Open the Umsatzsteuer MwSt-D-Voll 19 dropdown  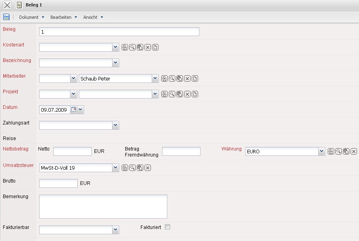pyautogui.click(x=116, y=168)
